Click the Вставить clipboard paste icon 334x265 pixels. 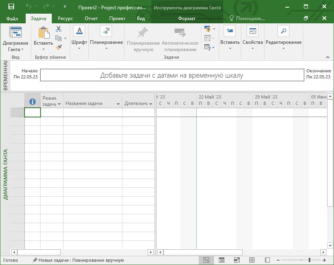(x=43, y=33)
